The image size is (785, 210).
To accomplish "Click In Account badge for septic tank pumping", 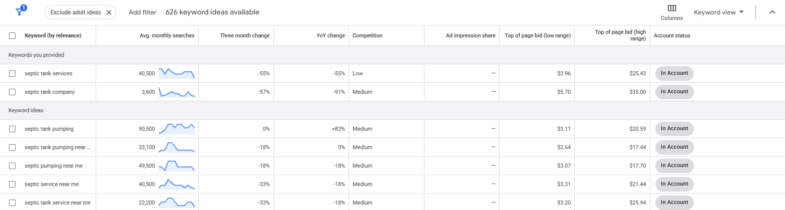I will (x=674, y=129).
